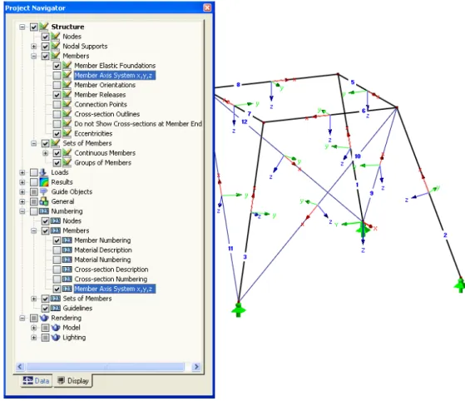The image size is (465, 401).
Task: Expand the Sets of Members numbering branch
Action: click(34, 299)
